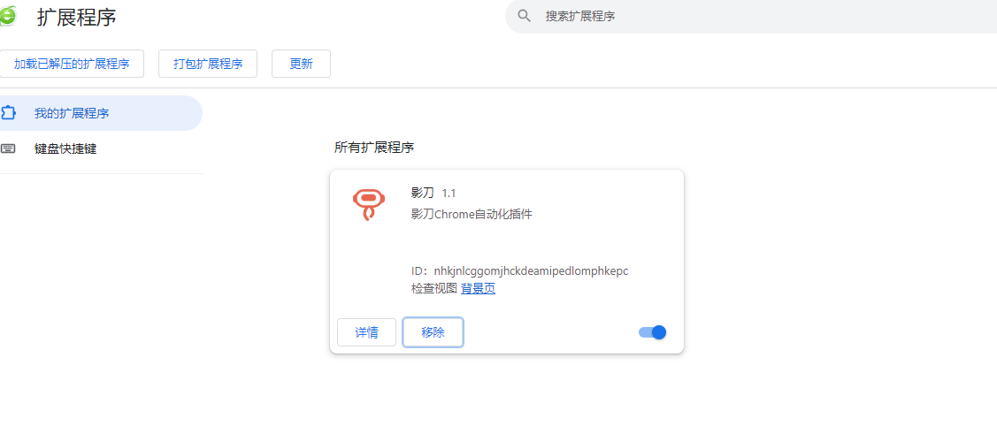Click the 影刀 extension name
This screenshot has width=997, height=426.
423,193
